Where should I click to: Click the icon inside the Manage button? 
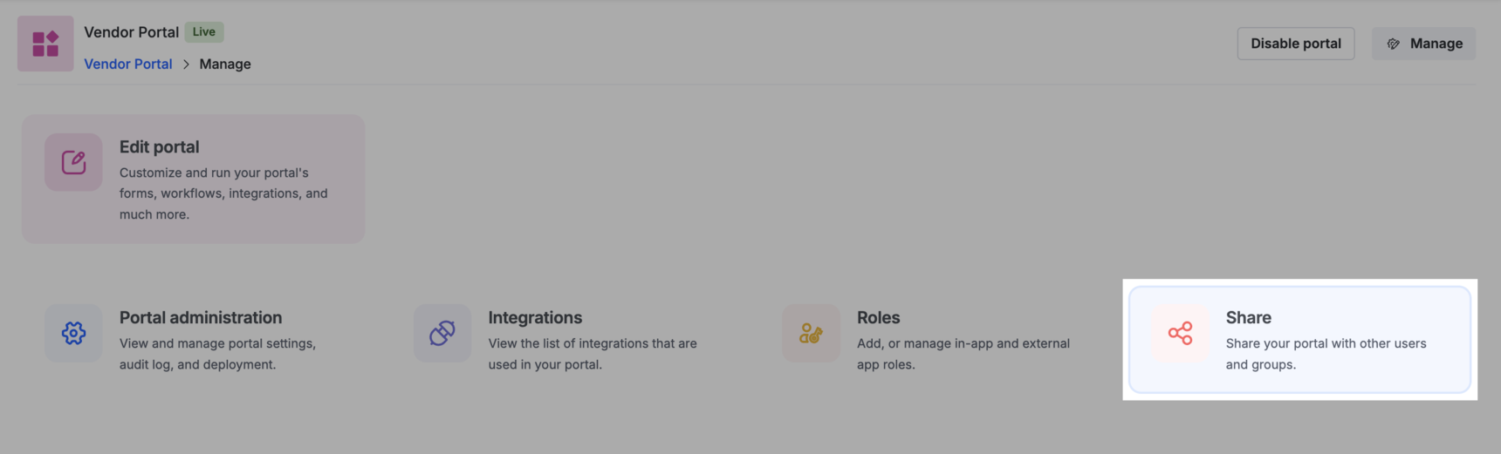[1394, 44]
